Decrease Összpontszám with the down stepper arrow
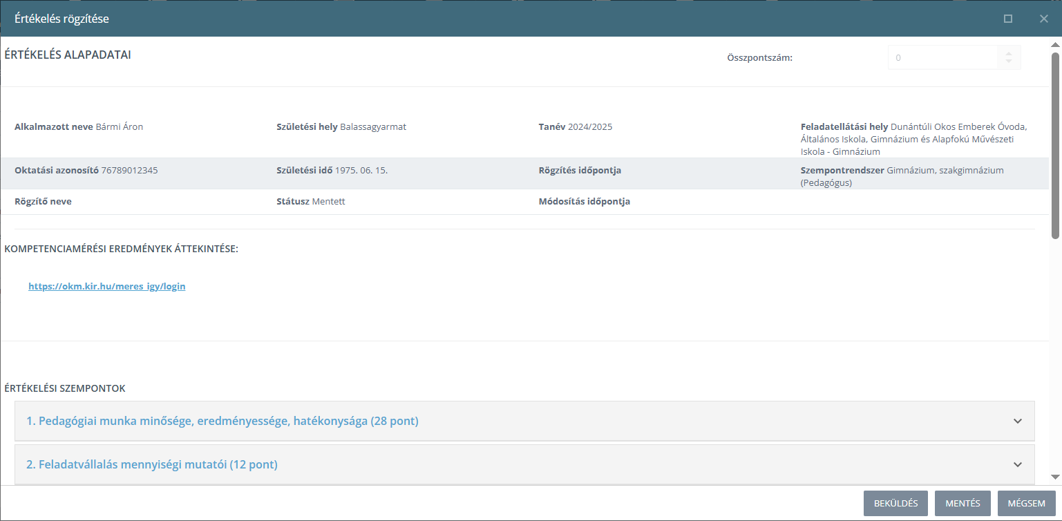Image resolution: width=1062 pixels, height=521 pixels. pyautogui.click(x=1009, y=62)
